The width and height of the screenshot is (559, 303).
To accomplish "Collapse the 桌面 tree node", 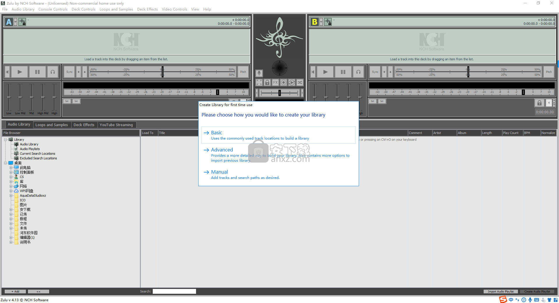I will 5,163.
